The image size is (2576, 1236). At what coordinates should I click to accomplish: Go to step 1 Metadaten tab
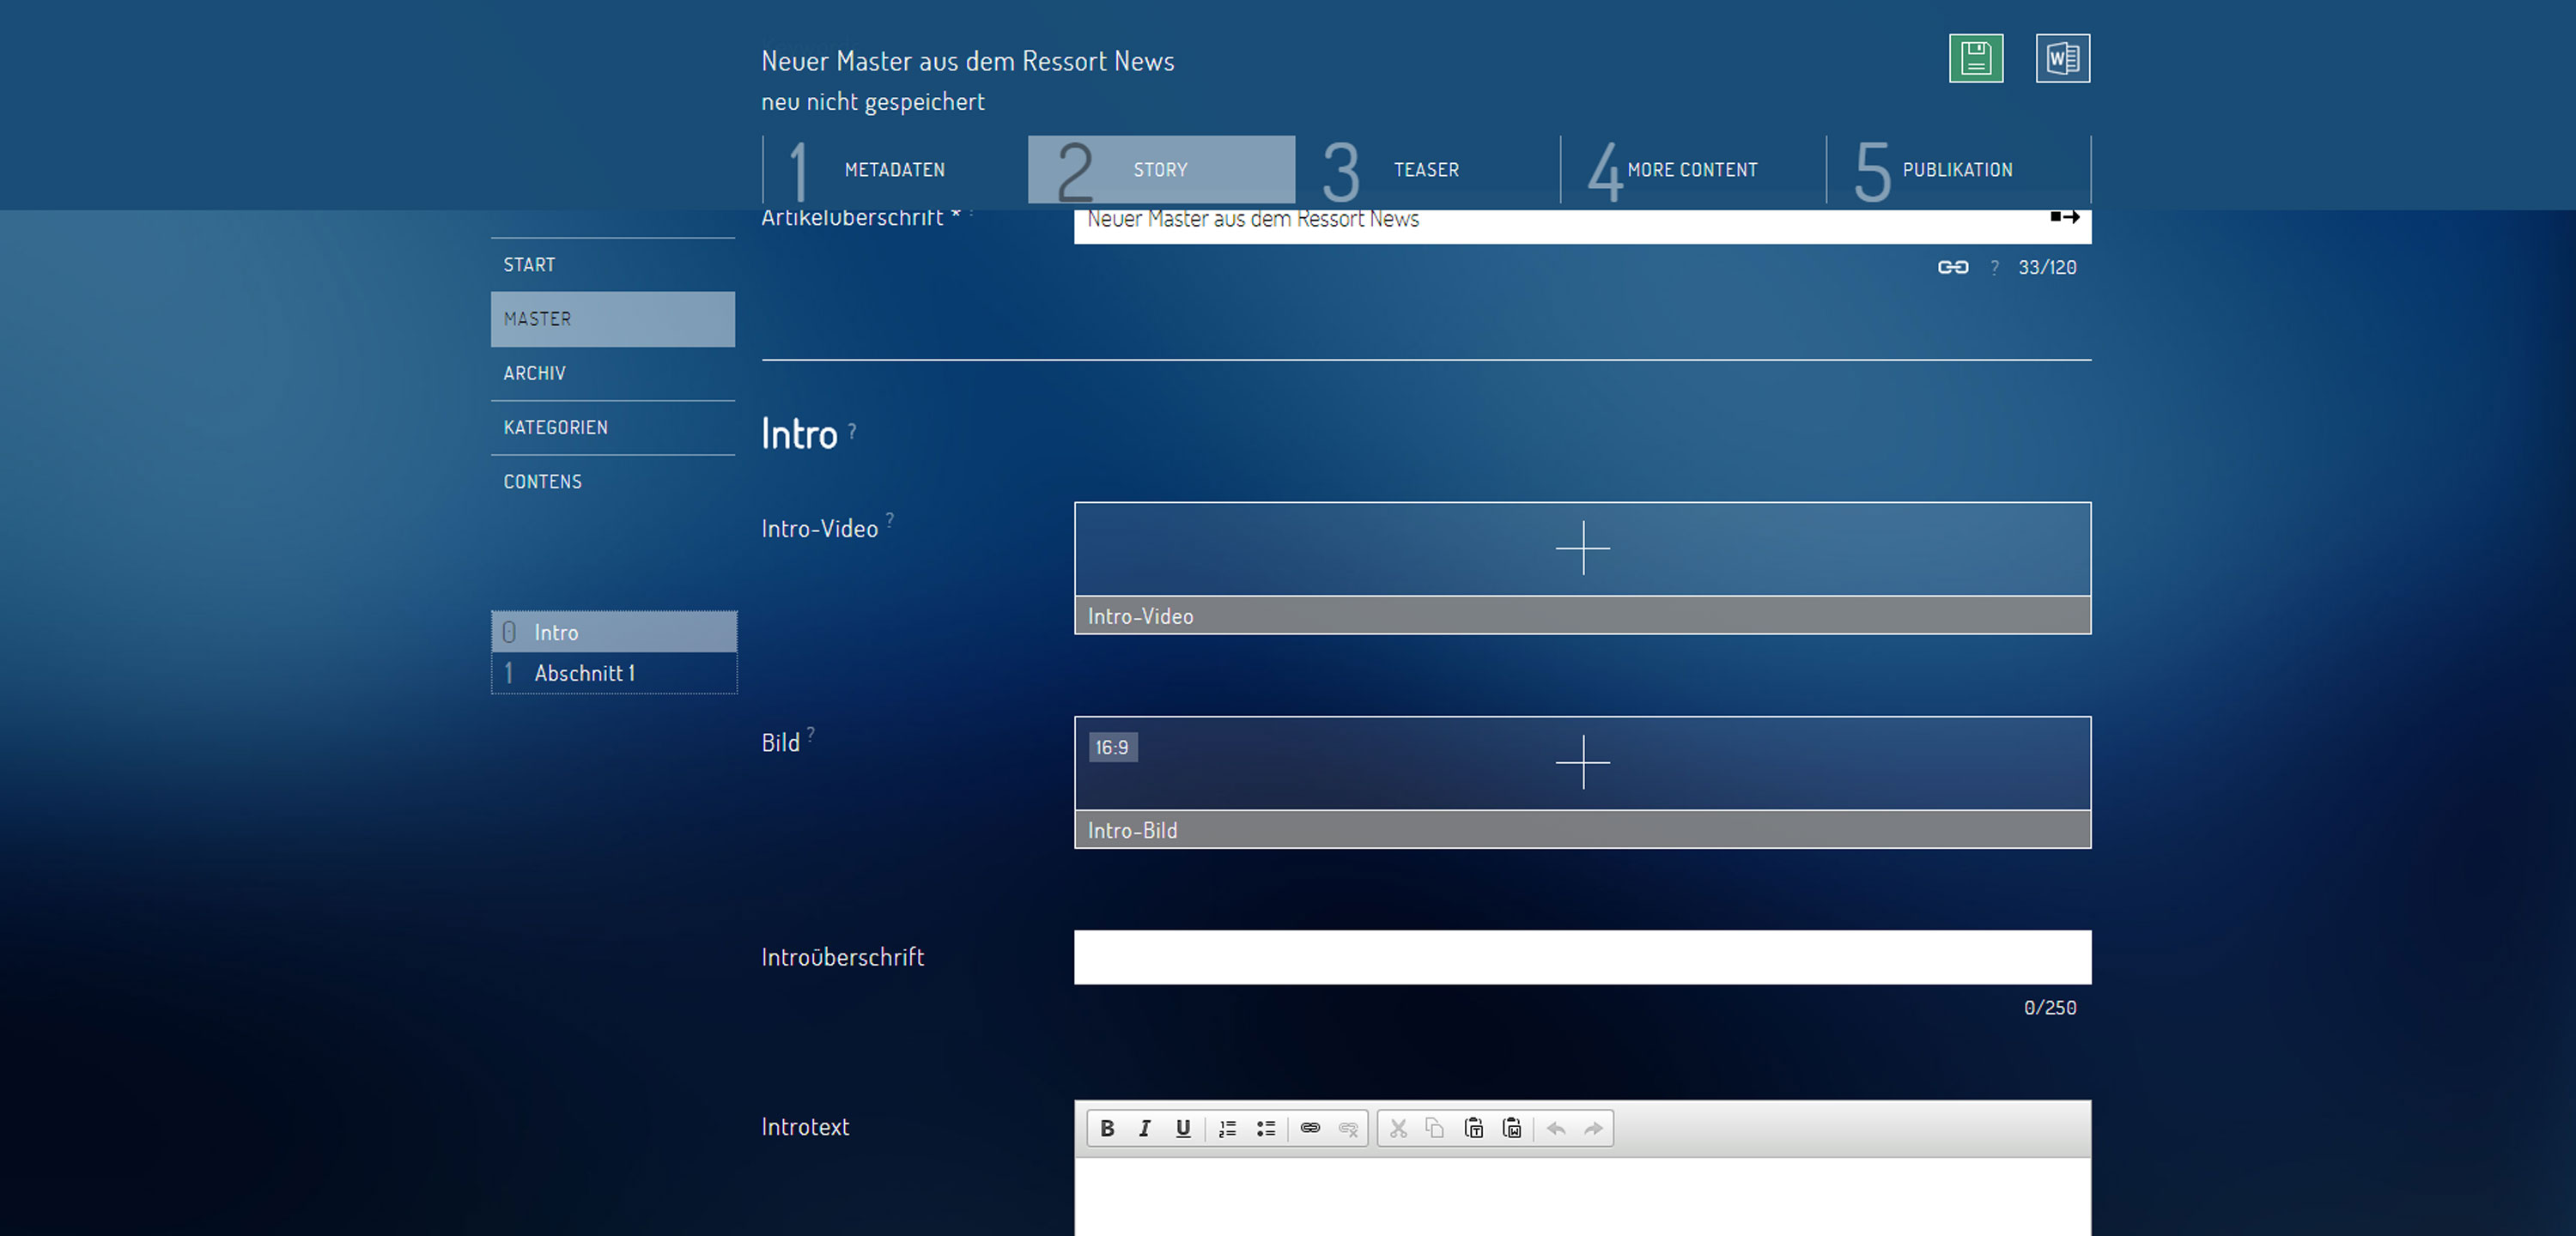tap(894, 170)
